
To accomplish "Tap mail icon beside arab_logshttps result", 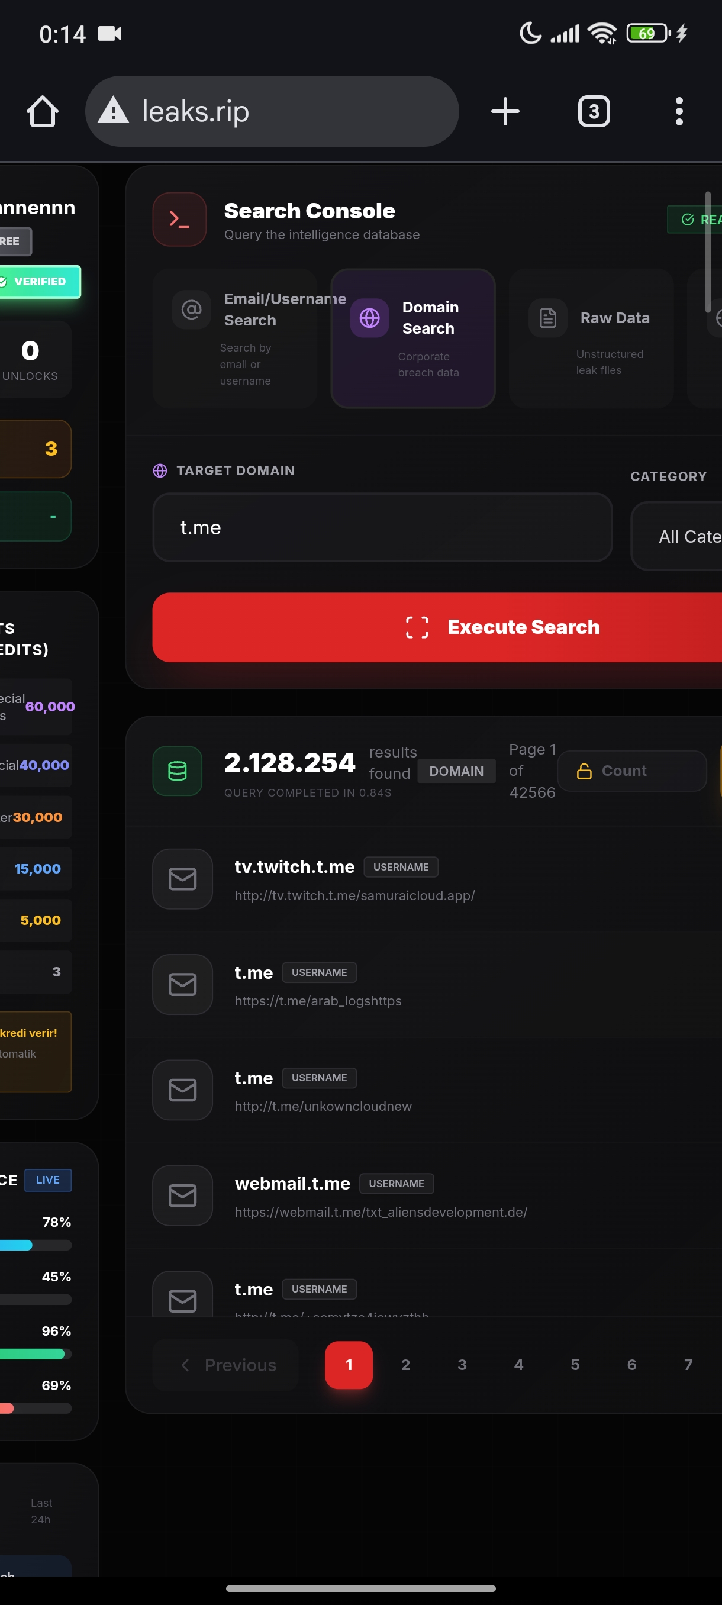I will (x=182, y=984).
